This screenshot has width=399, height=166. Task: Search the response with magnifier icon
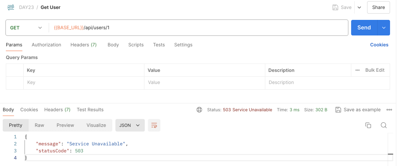coord(383,125)
